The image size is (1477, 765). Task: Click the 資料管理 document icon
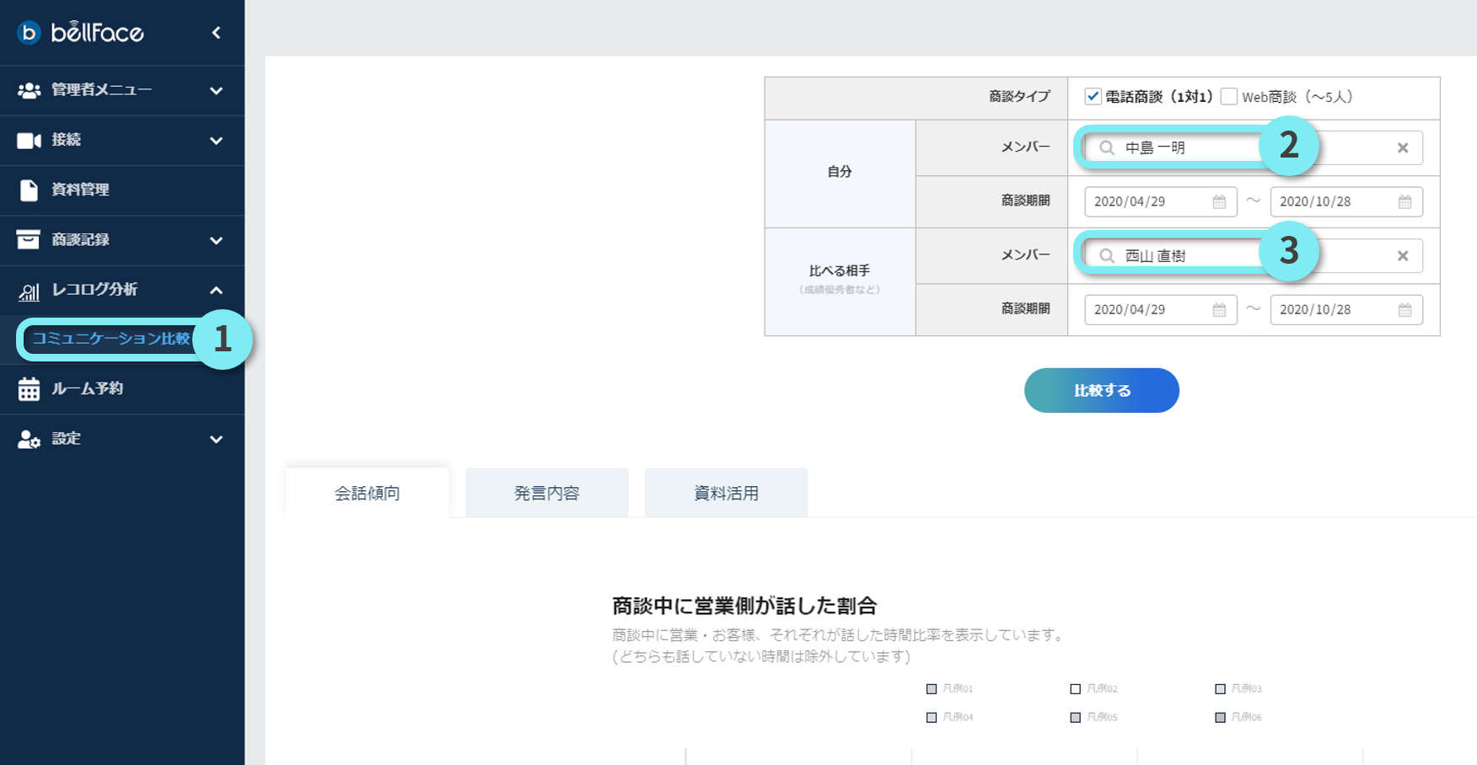tap(29, 190)
